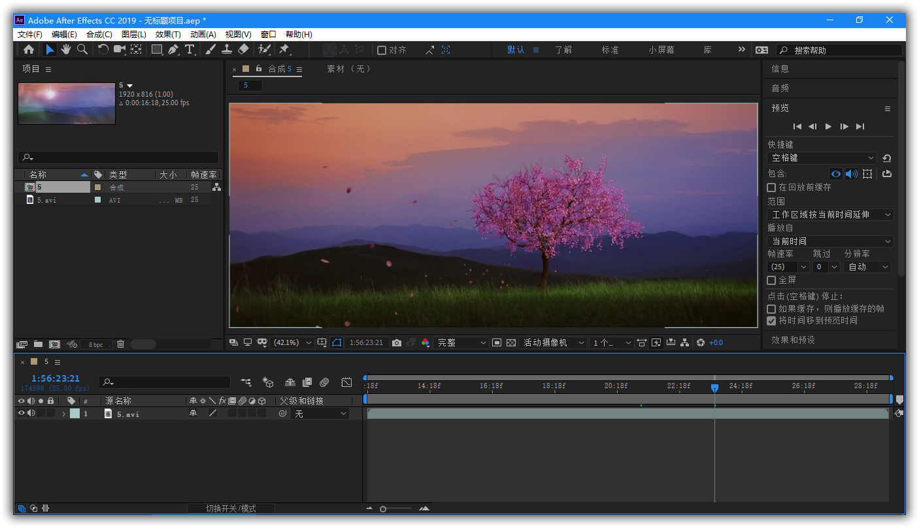
Task: Open composition flowchart icon in viewer bar
Action: [685, 342]
